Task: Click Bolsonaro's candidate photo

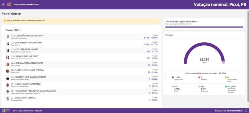Action: [x=7, y=44]
